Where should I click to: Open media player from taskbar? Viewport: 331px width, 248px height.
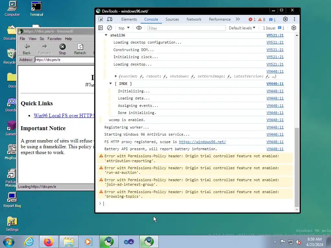88,242
